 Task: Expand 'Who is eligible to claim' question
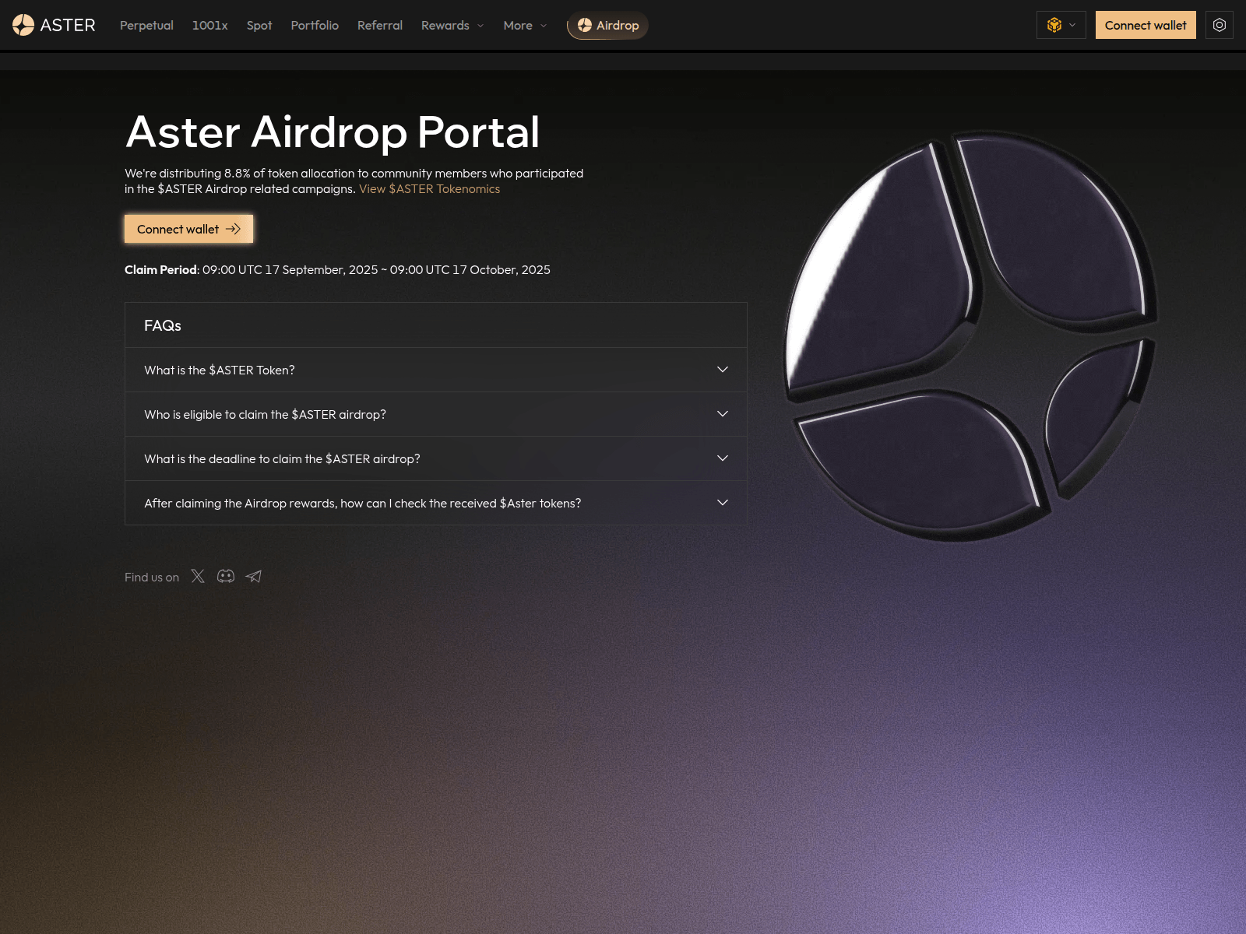(436, 414)
